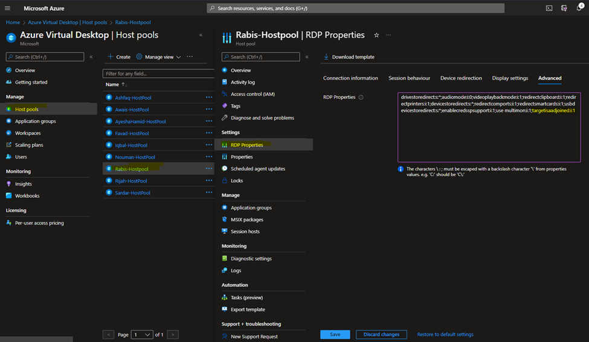Show info tooltip for RDP Properties label
This screenshot has height=342, width=589.
click(x=361, y=97)
